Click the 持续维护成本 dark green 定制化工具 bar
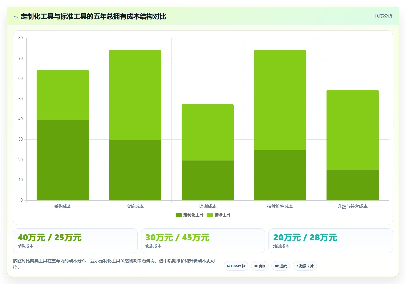This screenshot has width=406, height=284. (280, 175)
